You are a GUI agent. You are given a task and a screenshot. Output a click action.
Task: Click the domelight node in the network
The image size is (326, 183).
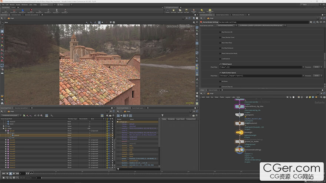(x=240, y=132)
